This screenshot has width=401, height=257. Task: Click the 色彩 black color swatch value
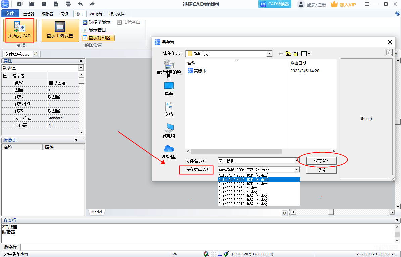[x=51, y=83]
